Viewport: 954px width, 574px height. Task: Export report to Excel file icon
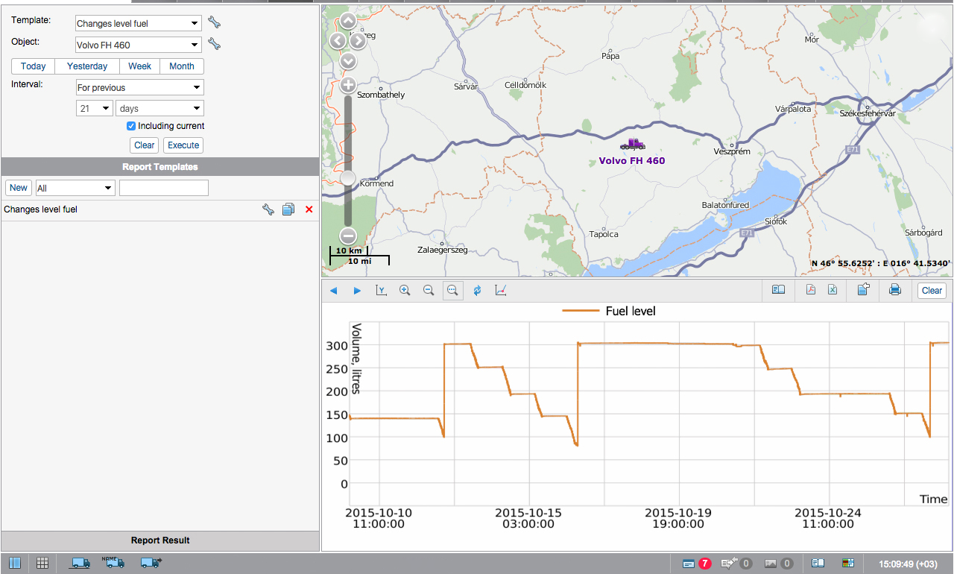click(x=833, y=290)
